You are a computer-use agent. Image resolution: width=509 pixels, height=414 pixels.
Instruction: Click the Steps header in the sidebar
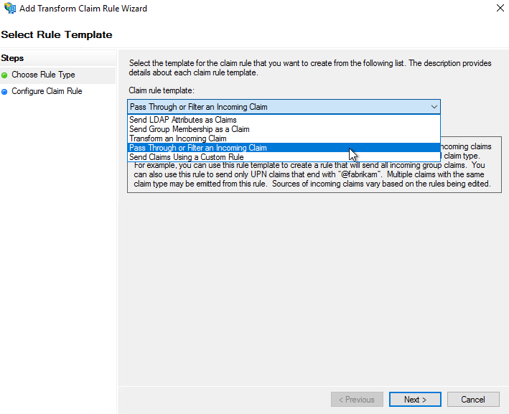(13, 58)
